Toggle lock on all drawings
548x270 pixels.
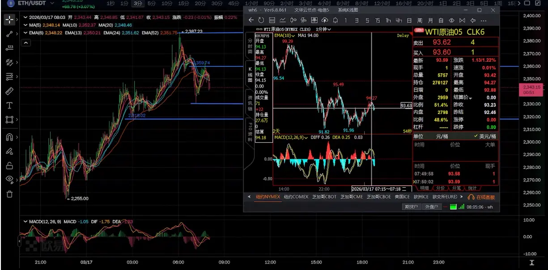point(9,165)
